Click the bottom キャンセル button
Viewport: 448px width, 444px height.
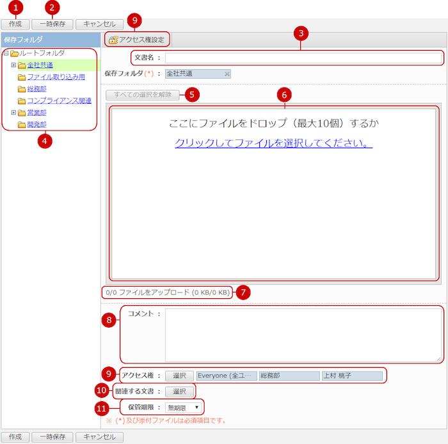(99, 437)
